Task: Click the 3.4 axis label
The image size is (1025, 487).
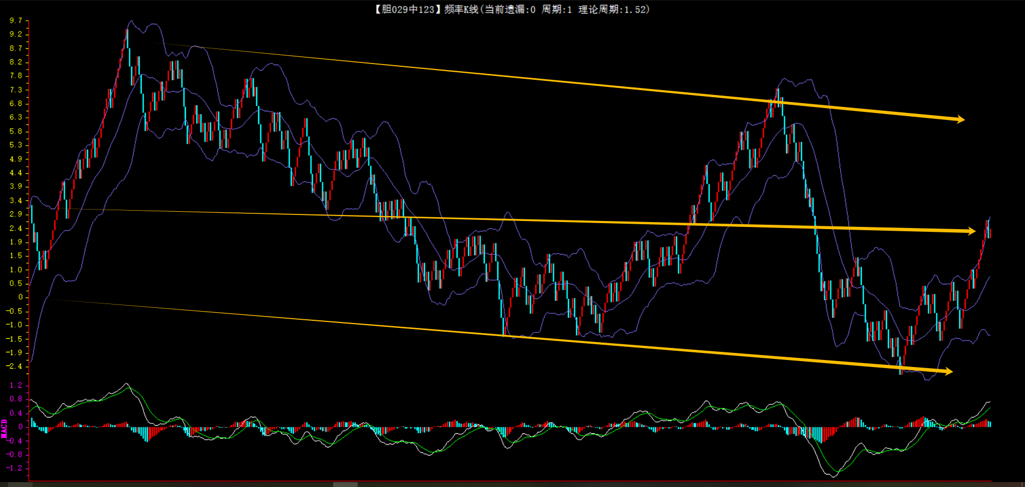Action: pos(16,200)
